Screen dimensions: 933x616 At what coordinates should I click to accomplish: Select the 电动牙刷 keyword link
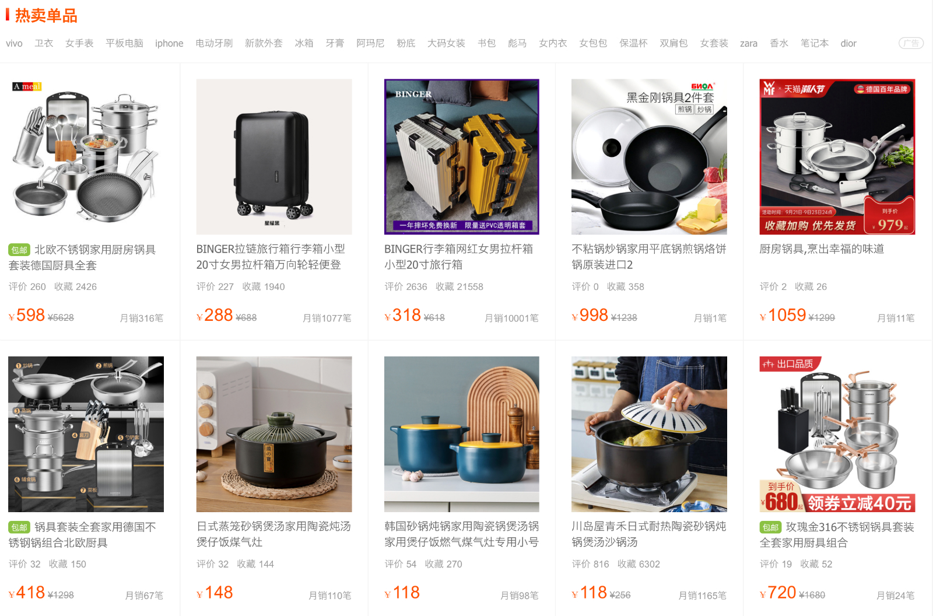(x=214, y=43)
